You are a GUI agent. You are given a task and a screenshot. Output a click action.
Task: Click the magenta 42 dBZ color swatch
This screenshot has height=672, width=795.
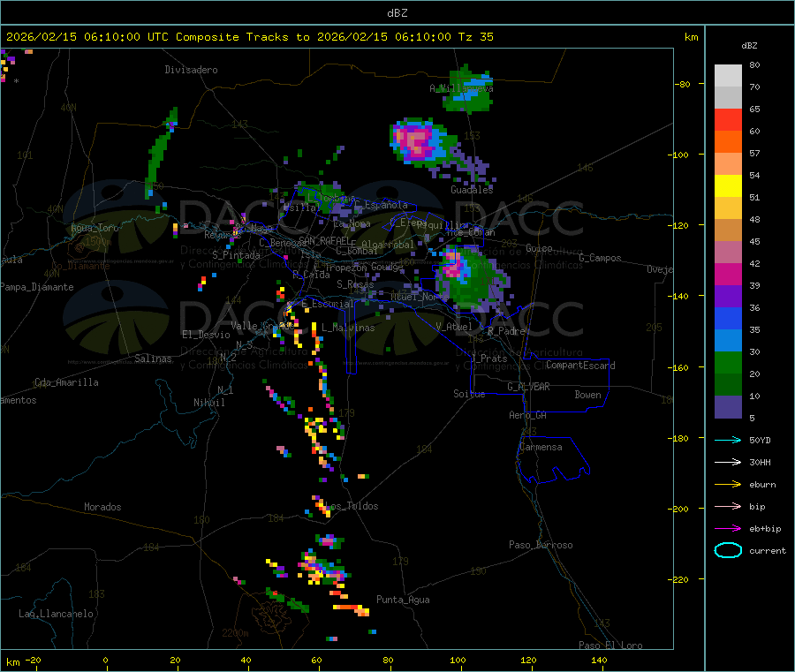(728, 274)
